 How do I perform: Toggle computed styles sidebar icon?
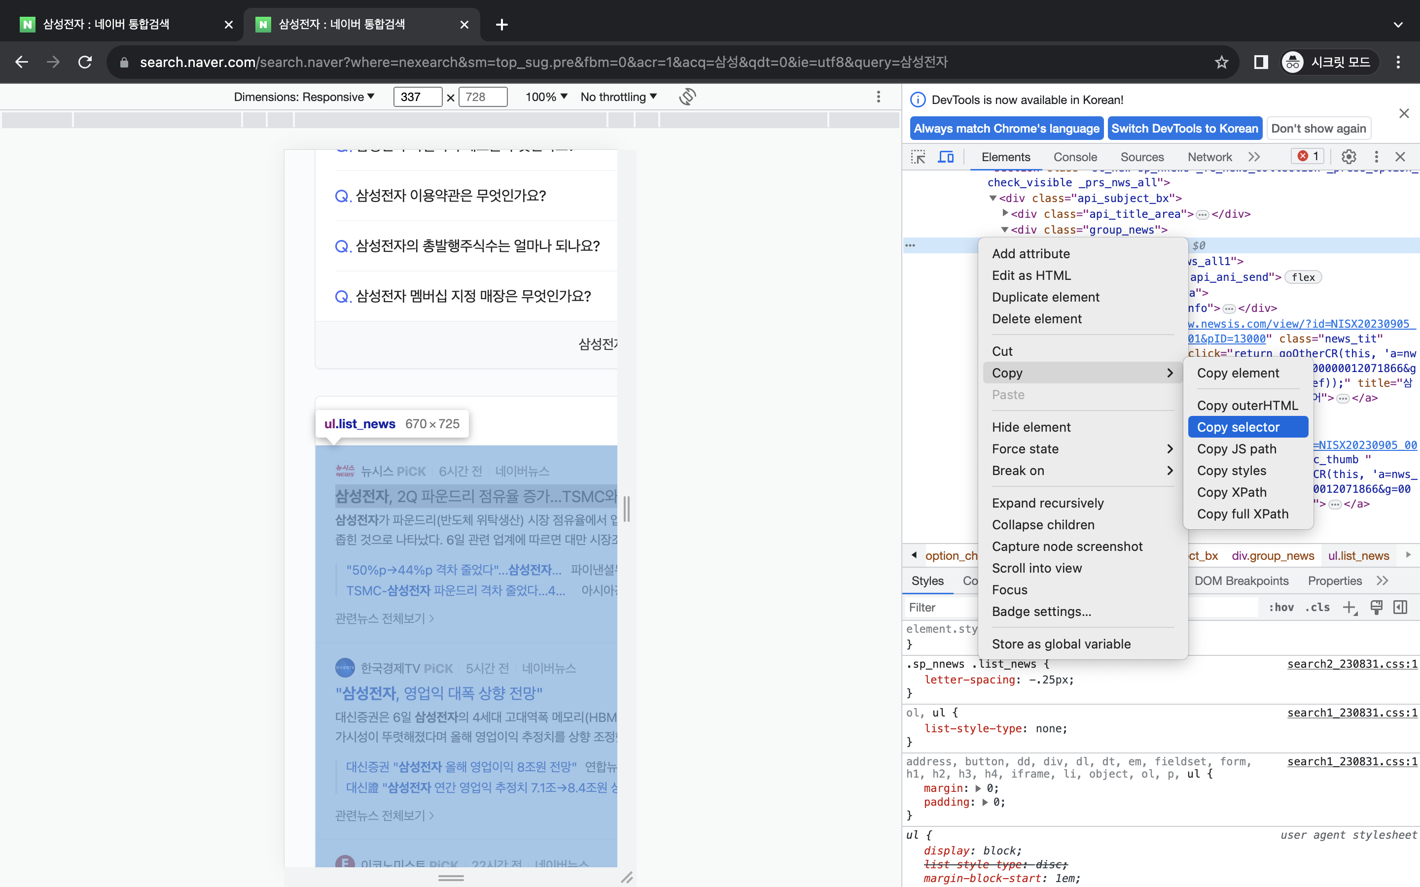tap(1401, 608)
